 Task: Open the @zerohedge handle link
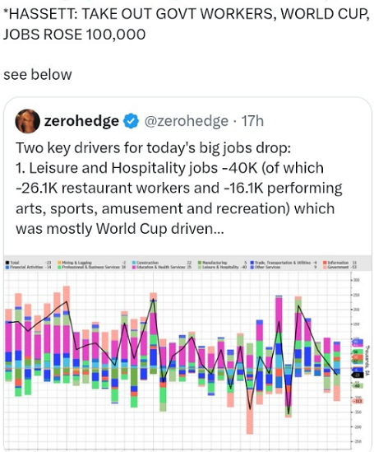[x=186, y=121]
